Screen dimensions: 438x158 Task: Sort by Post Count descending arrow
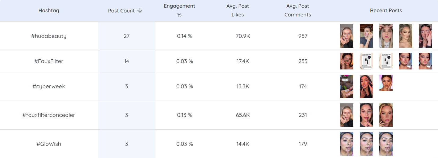click(x=140, y=11)
